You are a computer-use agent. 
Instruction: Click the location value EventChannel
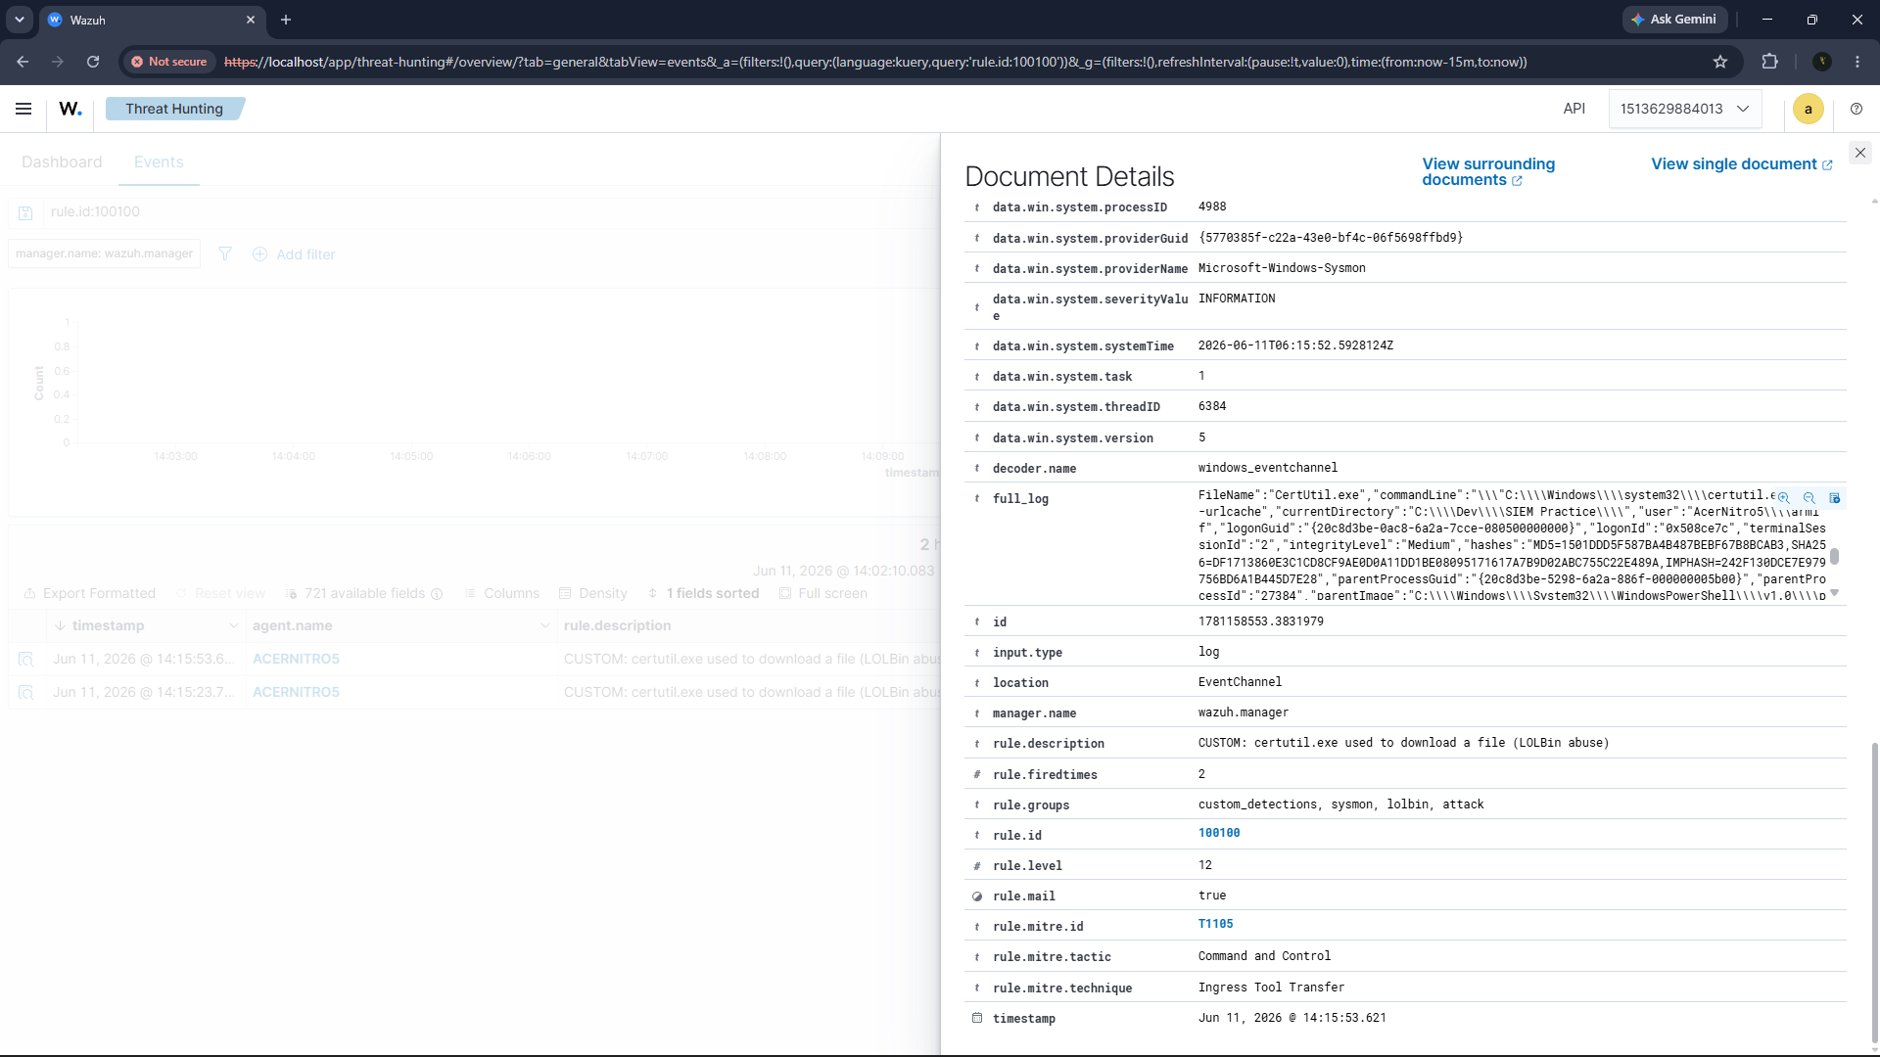point(1240,682)
